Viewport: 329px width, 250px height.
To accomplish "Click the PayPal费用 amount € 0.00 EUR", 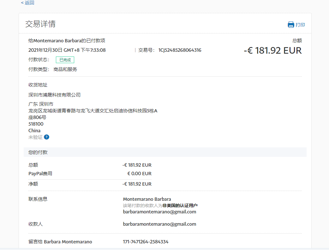I will pos(139,174).
